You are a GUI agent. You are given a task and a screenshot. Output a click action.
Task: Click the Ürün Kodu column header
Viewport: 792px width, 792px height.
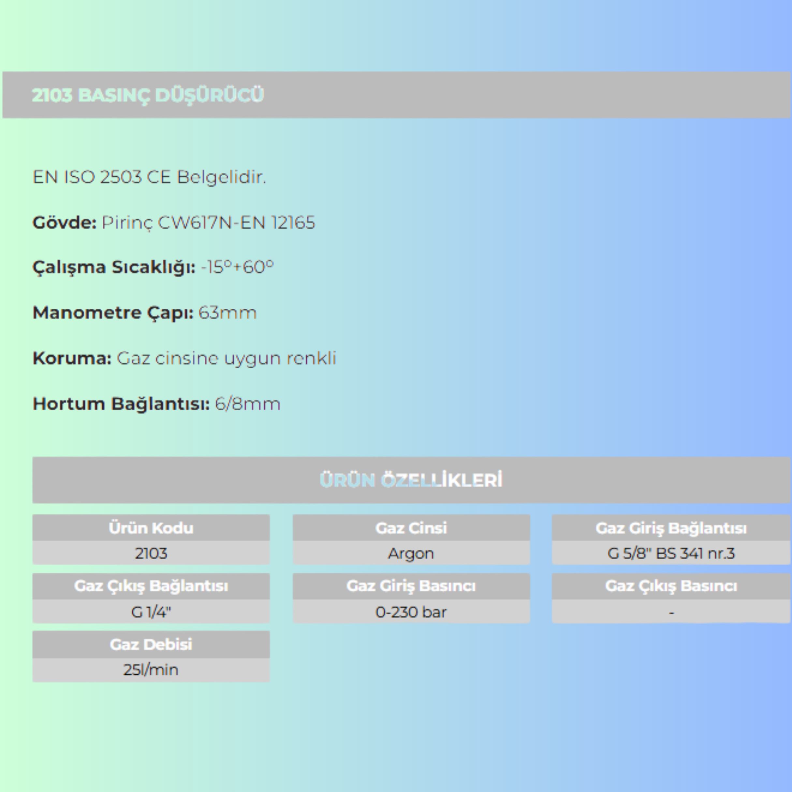click(151, 528)
